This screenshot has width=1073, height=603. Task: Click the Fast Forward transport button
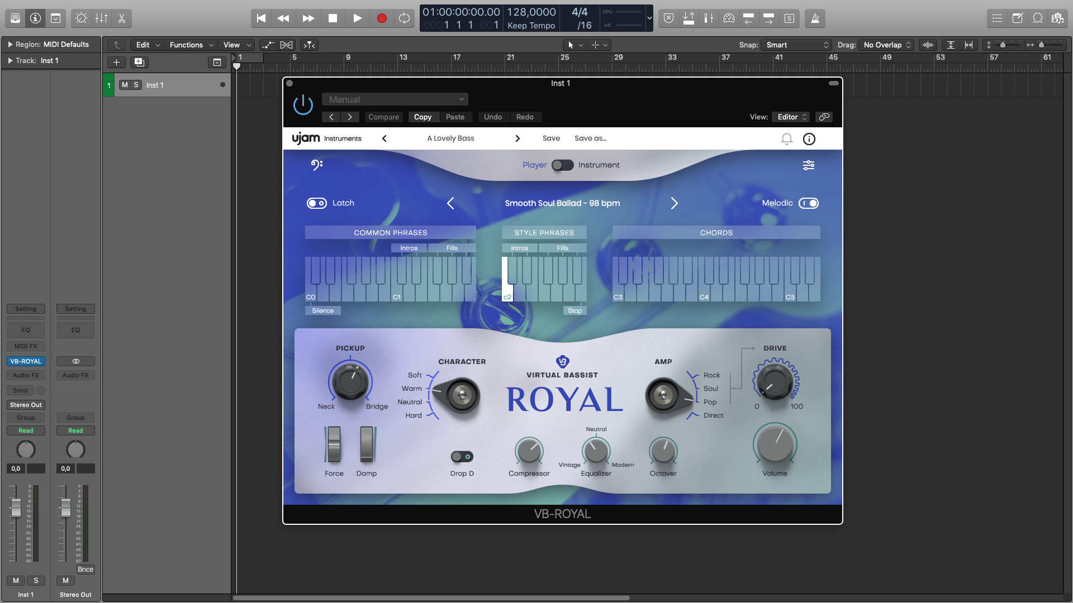point(308,18)
